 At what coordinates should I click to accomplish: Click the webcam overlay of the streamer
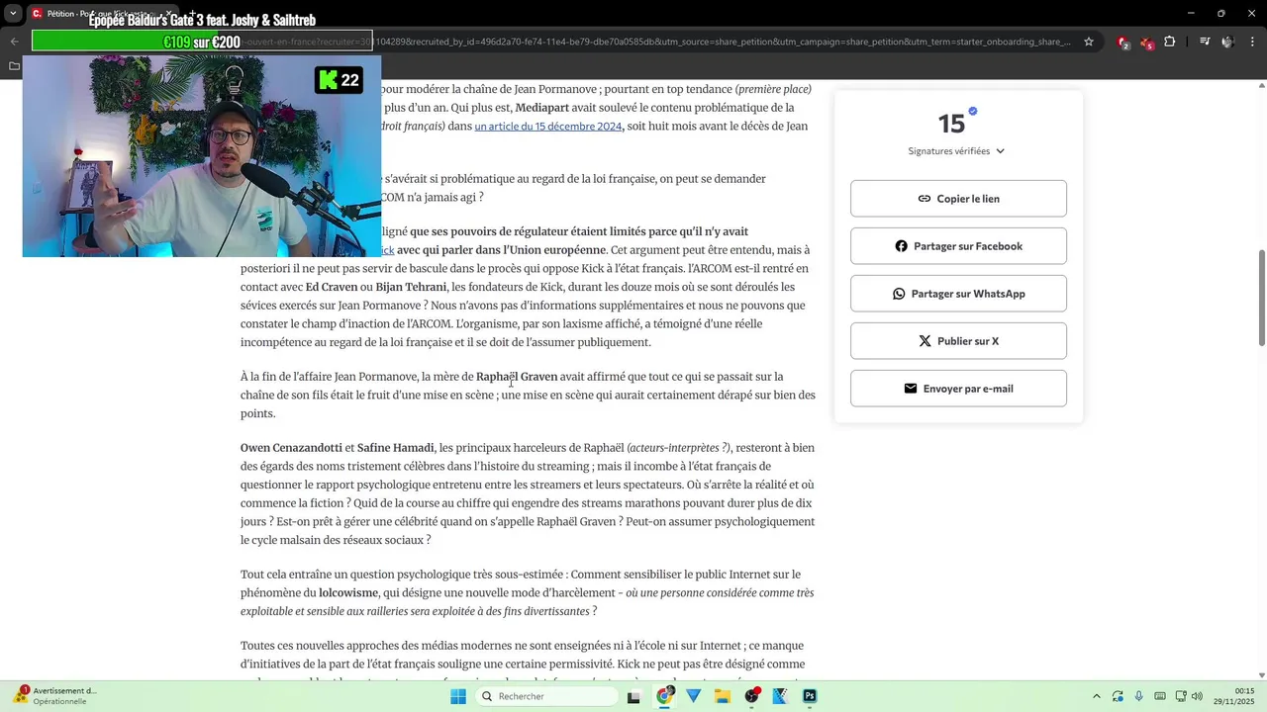[x=202, y=155]
